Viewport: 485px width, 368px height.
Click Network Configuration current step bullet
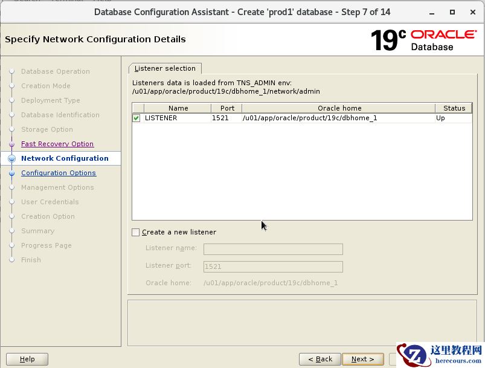tap(11, 158)
